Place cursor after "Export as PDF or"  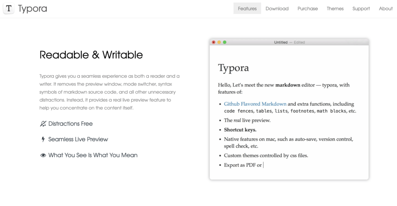coord(263,165)
